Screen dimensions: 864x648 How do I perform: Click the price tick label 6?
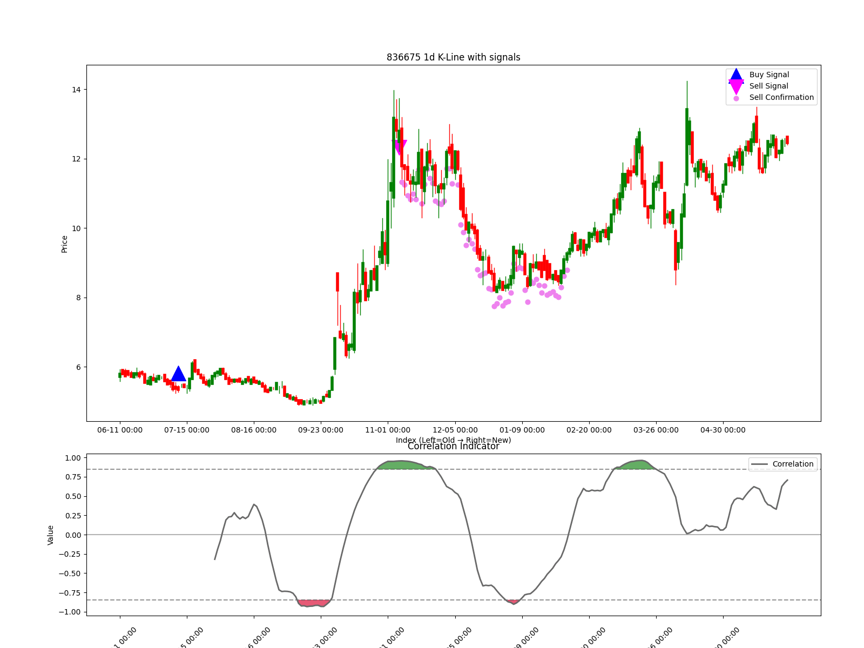click(78, 367)
